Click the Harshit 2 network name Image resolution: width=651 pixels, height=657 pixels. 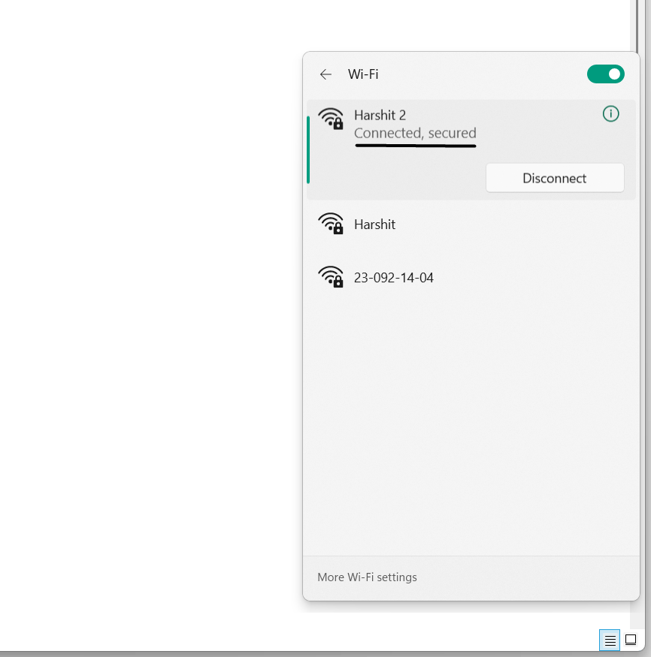(380, 115)
